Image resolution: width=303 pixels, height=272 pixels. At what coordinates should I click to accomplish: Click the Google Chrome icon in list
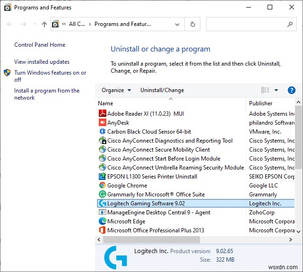[x=102, y=185]
